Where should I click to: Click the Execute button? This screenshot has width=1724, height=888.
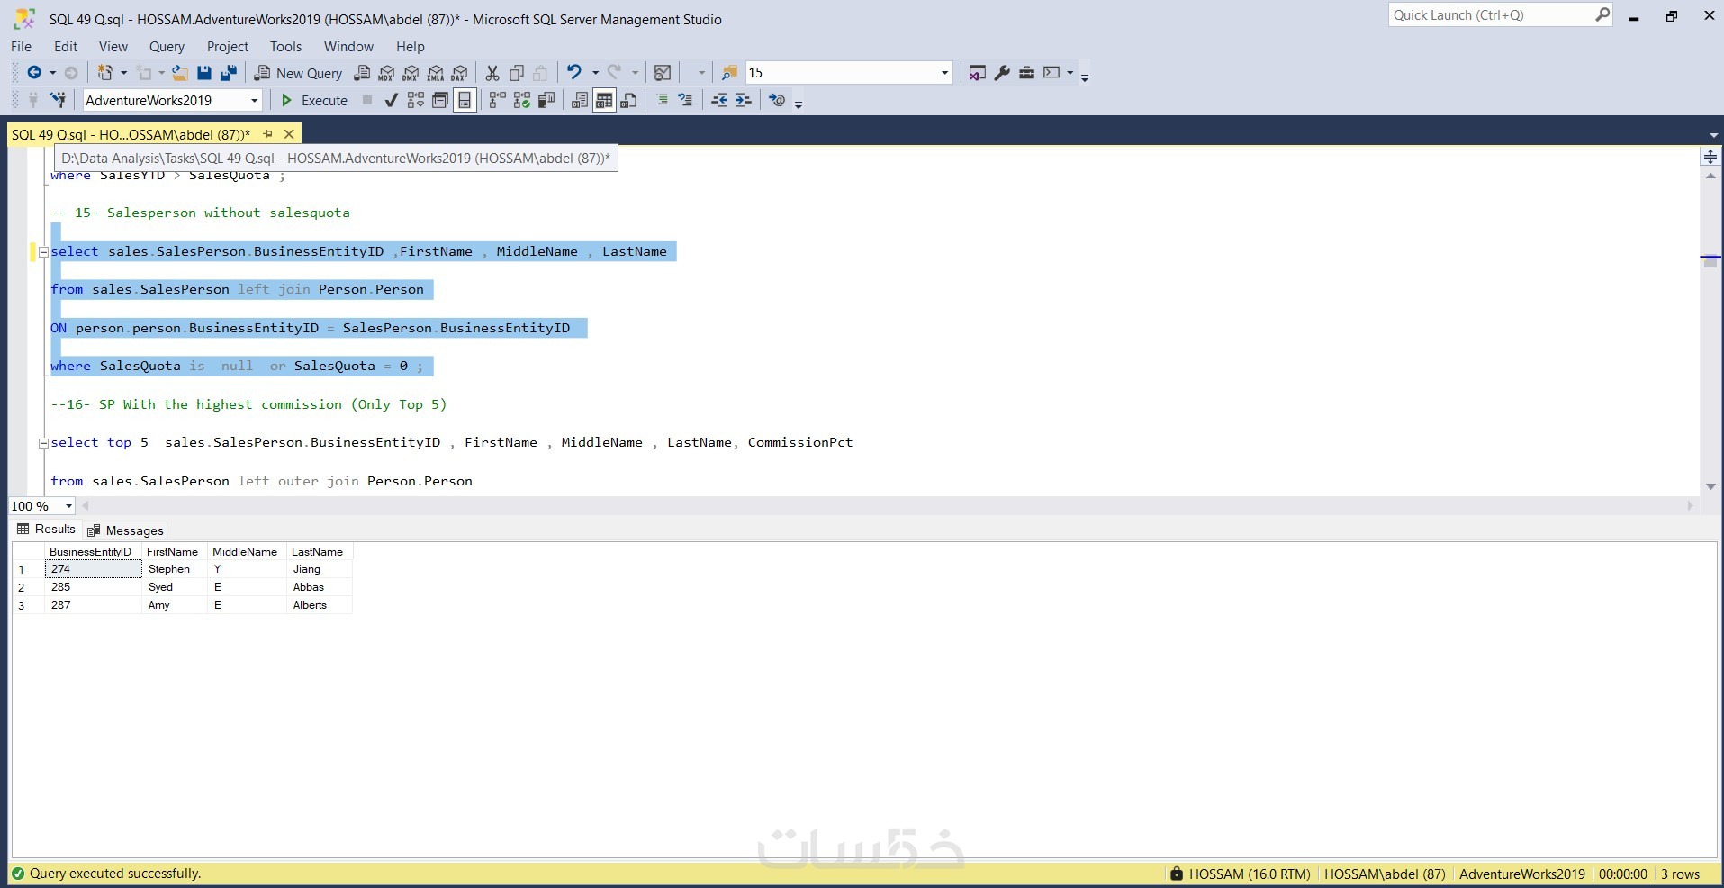pos(314,100)
